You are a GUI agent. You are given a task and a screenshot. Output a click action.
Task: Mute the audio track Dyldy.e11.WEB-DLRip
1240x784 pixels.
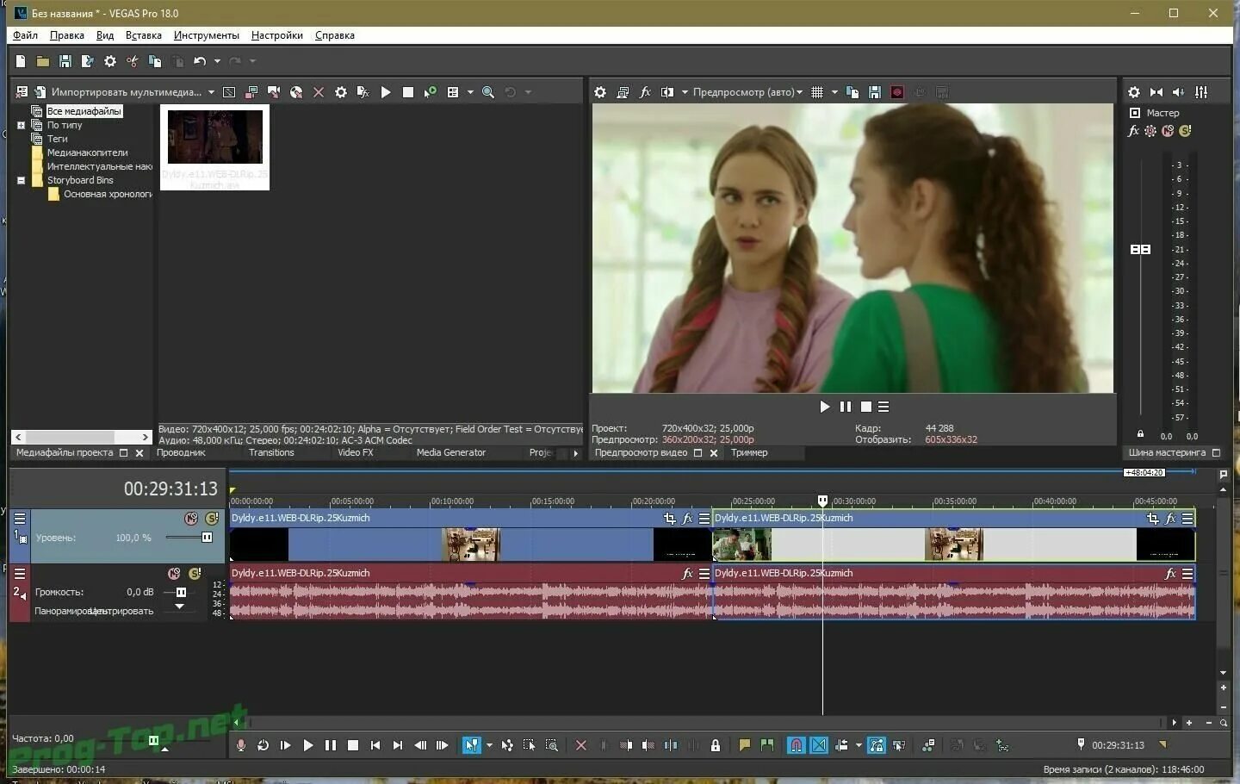[173, 573]
